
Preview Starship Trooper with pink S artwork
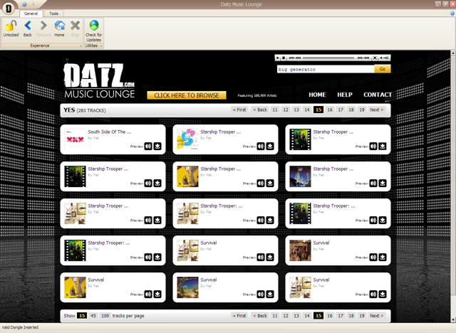(x=261, y=147)
